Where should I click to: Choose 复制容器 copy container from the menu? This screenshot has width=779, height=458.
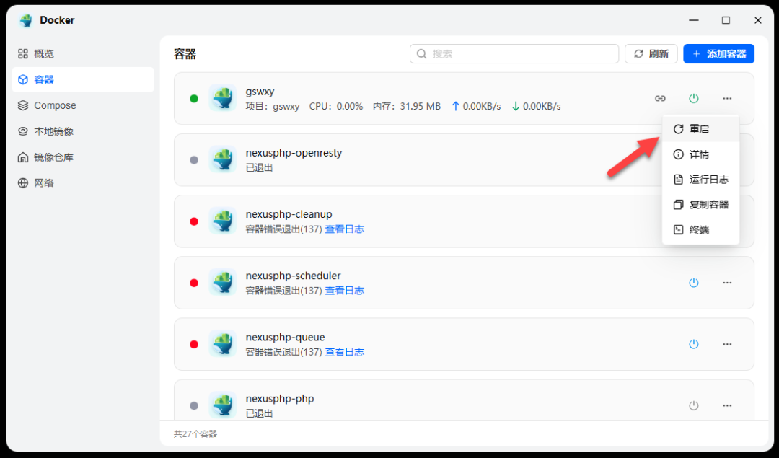click(700, 205)
